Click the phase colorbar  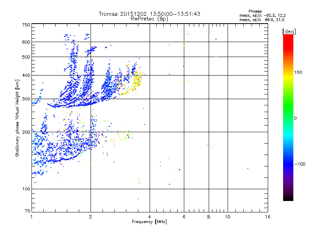[288, 117]
